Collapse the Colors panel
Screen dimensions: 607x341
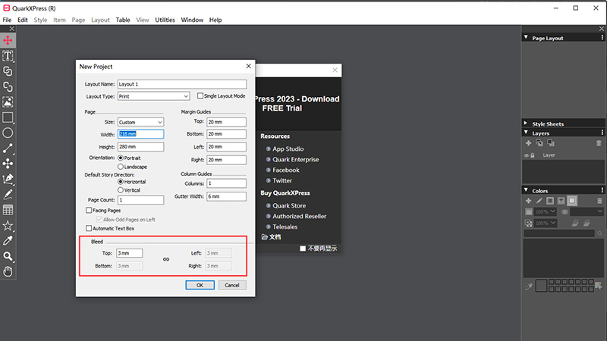[x=526, y=190]
